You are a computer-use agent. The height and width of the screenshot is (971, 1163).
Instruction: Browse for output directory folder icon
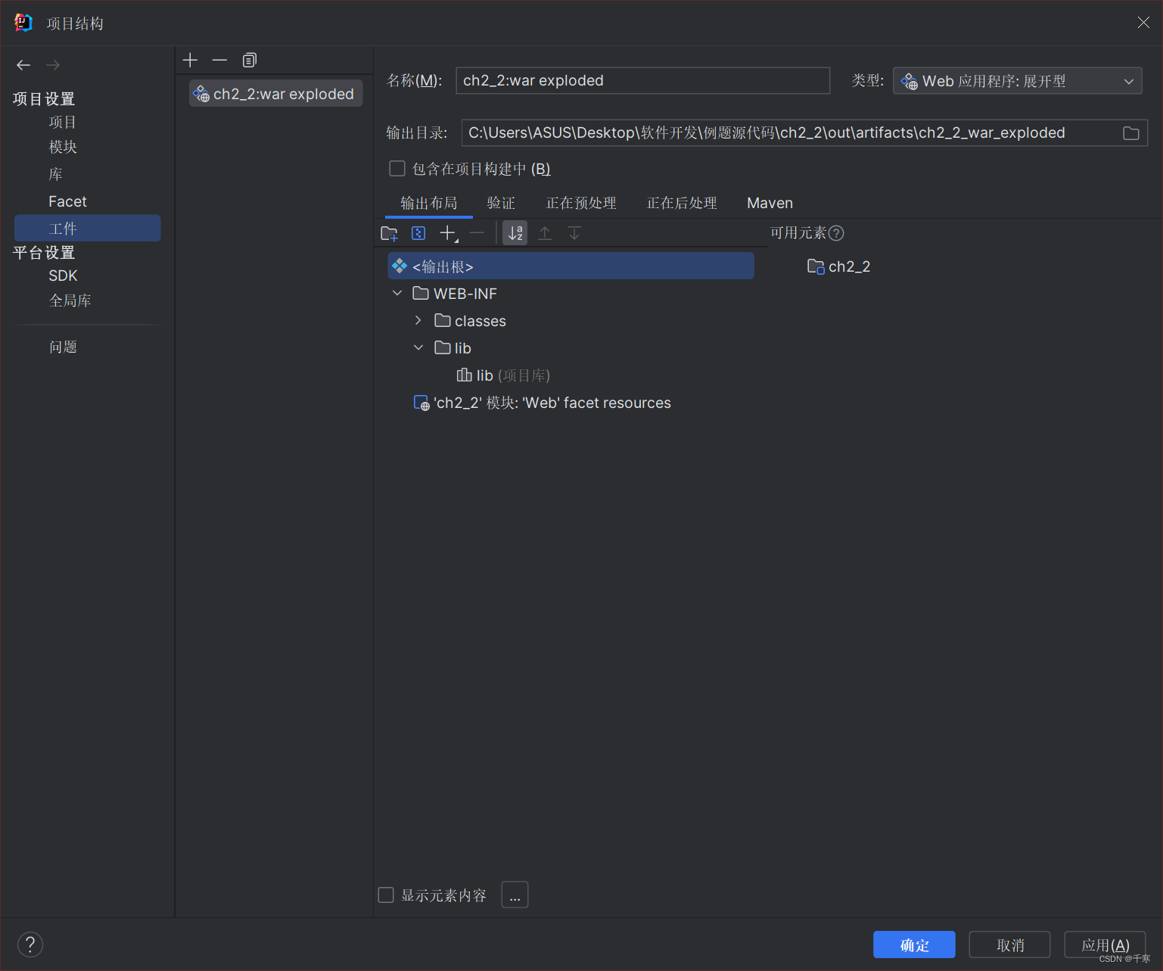tap(1131, 133)
